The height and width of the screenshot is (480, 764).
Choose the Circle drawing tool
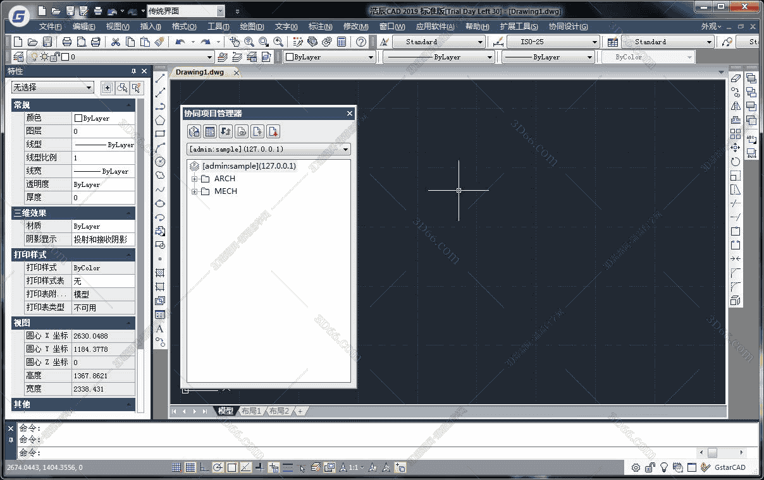(x=160, y=162)
